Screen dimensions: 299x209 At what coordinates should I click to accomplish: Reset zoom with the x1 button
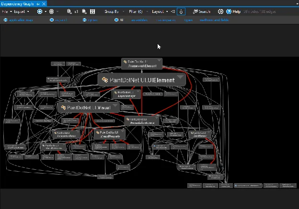tap(76, 11)
